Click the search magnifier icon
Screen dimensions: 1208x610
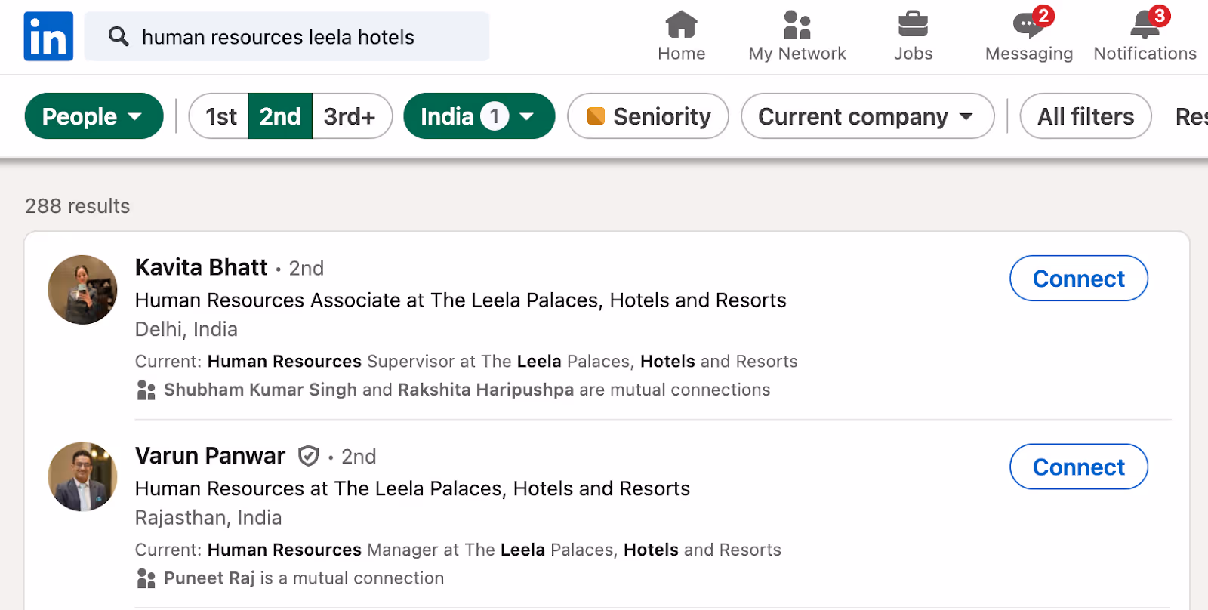pyautogui.click(x=119, y=36)
